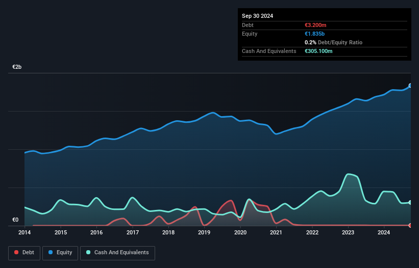Click the red Debt legend dot
This screenshot has height=268, width=419.
17,253
